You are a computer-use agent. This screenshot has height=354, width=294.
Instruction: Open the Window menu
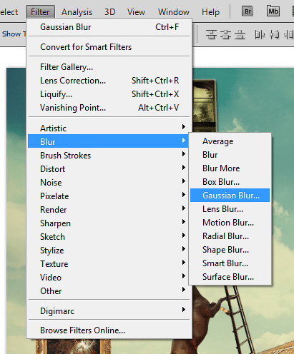(x=174, y=12)
